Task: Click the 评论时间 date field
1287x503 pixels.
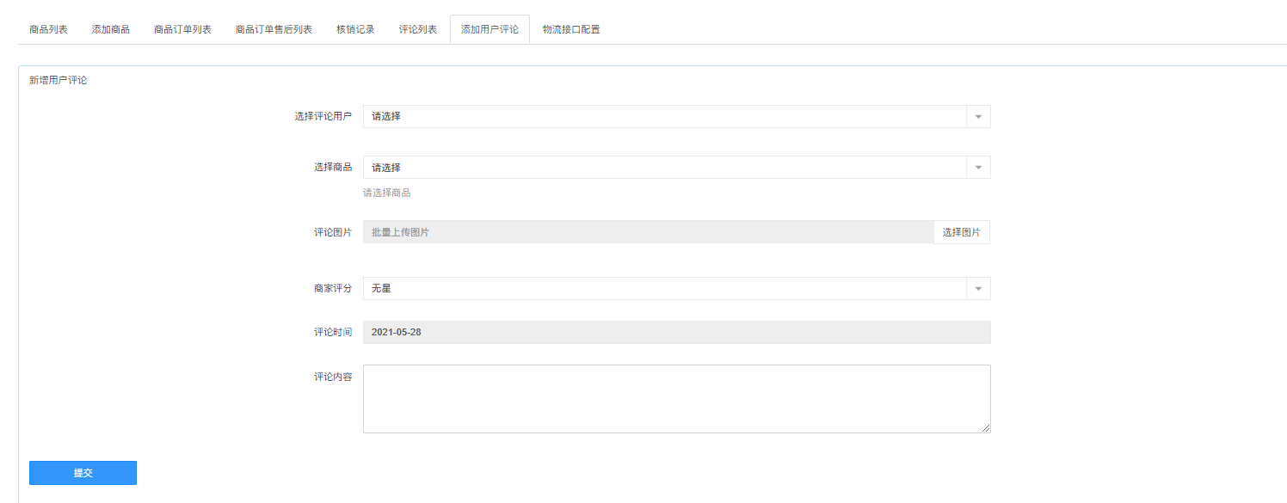Action: click(676, 332)
